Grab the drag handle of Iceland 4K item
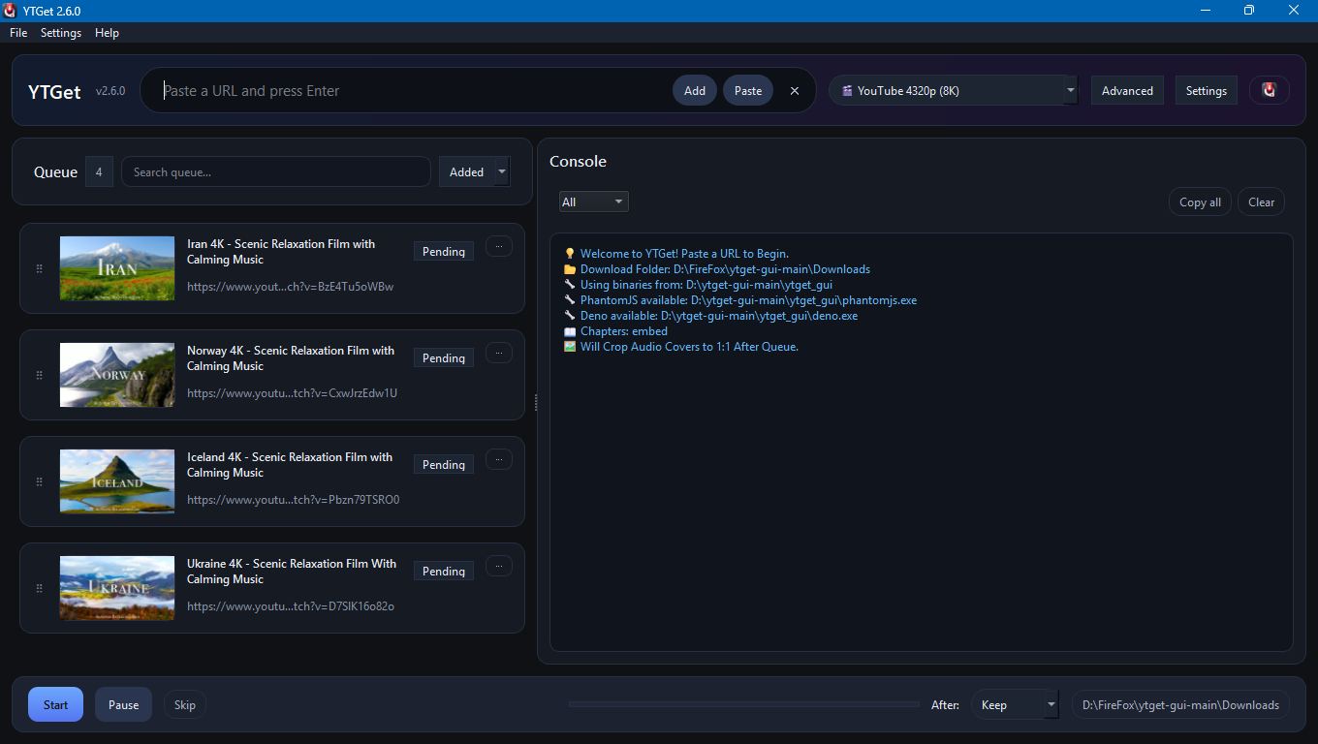 tap(39, 481)
